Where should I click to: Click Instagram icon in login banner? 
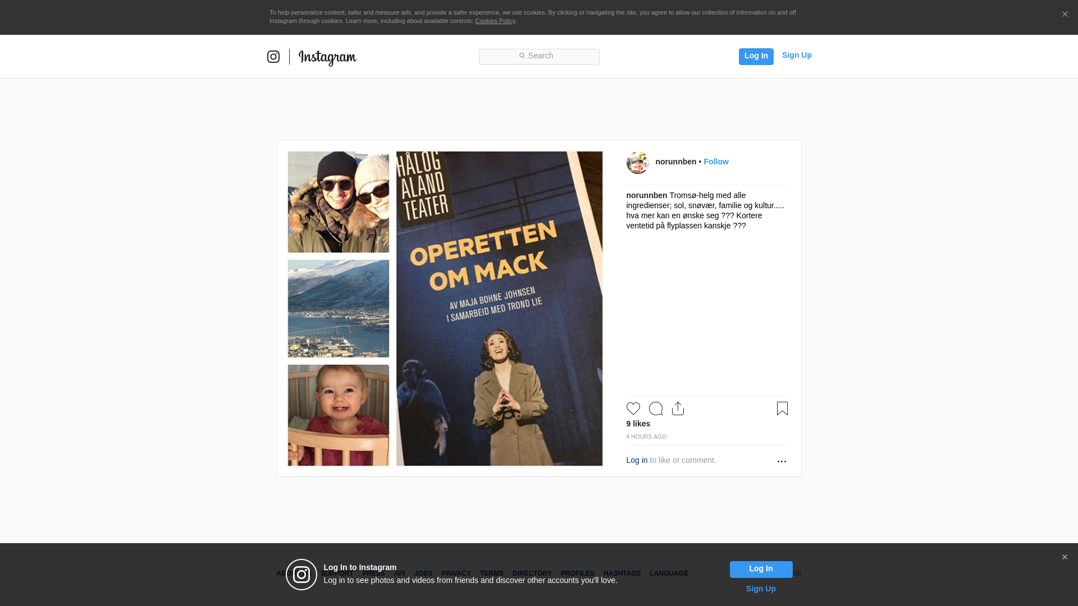(302, 575)
